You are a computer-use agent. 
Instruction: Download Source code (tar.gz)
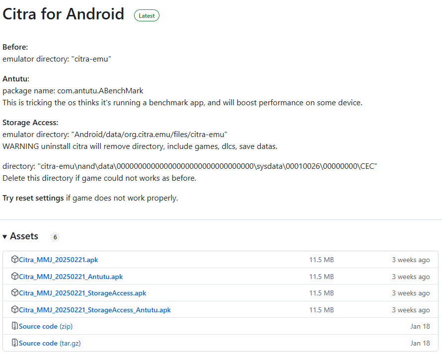click(50, 343)
